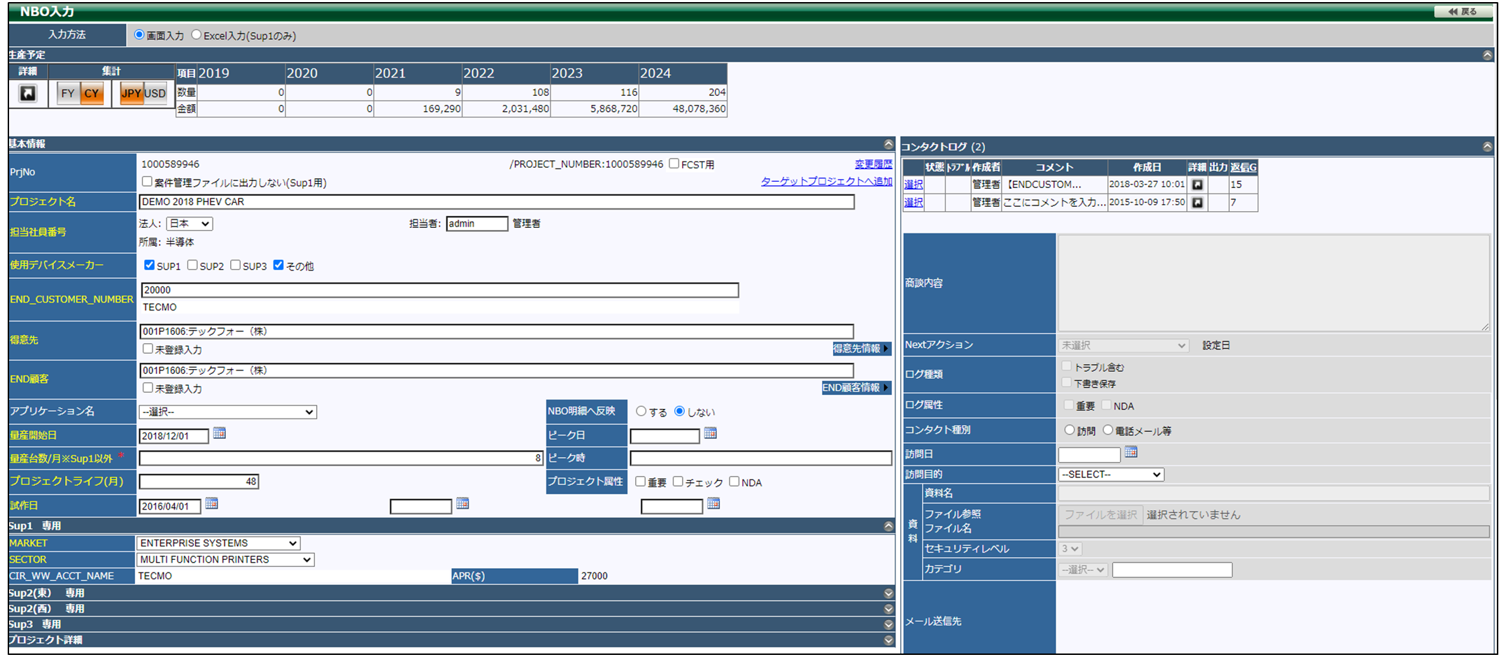Select the ENDCUSTOM contact log row
Screen dimensions: 1506x657
[x=914, y=185]
